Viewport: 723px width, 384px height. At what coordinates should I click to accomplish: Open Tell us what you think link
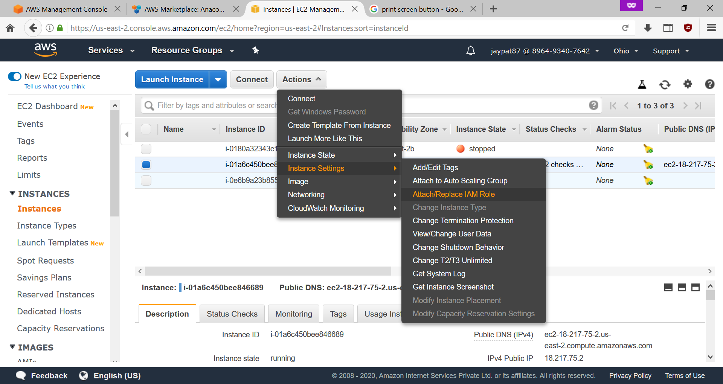tap(55, 87)
